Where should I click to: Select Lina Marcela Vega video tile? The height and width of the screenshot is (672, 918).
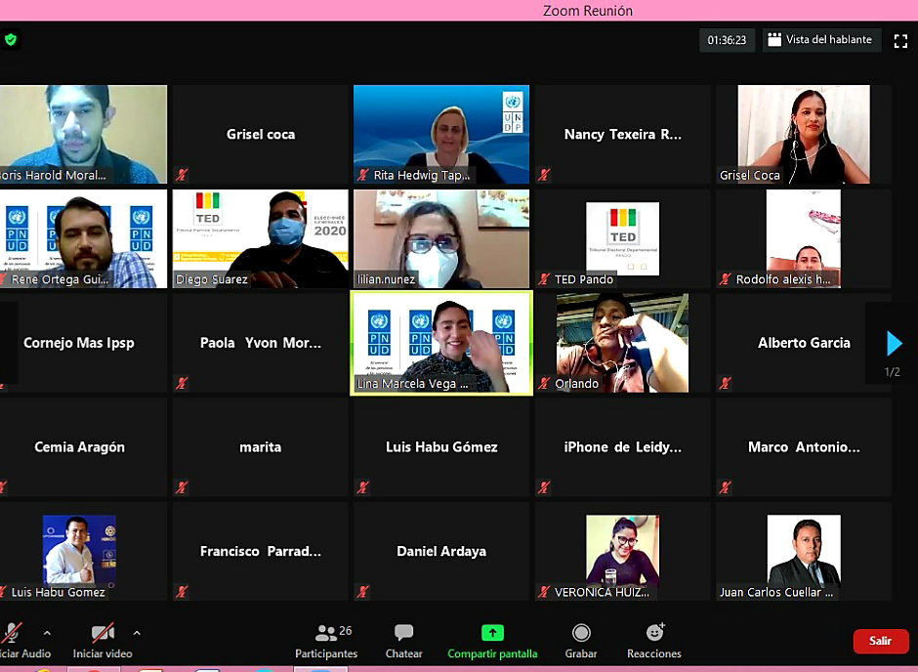pos(441,343)
